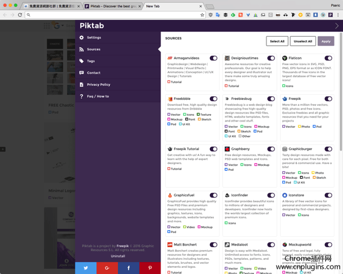Share Piktab on Facebook
343x274 pixels.
click(129, 268)
